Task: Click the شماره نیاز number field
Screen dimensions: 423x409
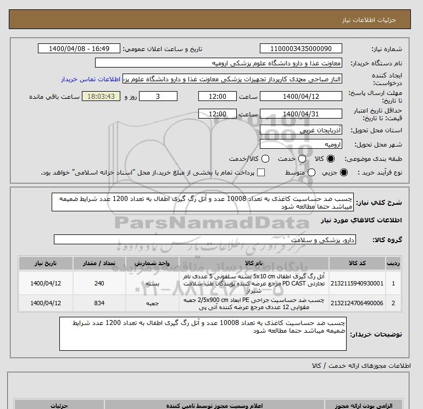Action: (x=301, y=49)
